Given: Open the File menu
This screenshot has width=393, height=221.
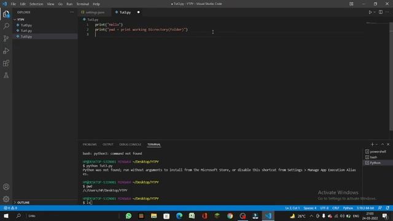Looking at the screenshot, I should [14, 4].
